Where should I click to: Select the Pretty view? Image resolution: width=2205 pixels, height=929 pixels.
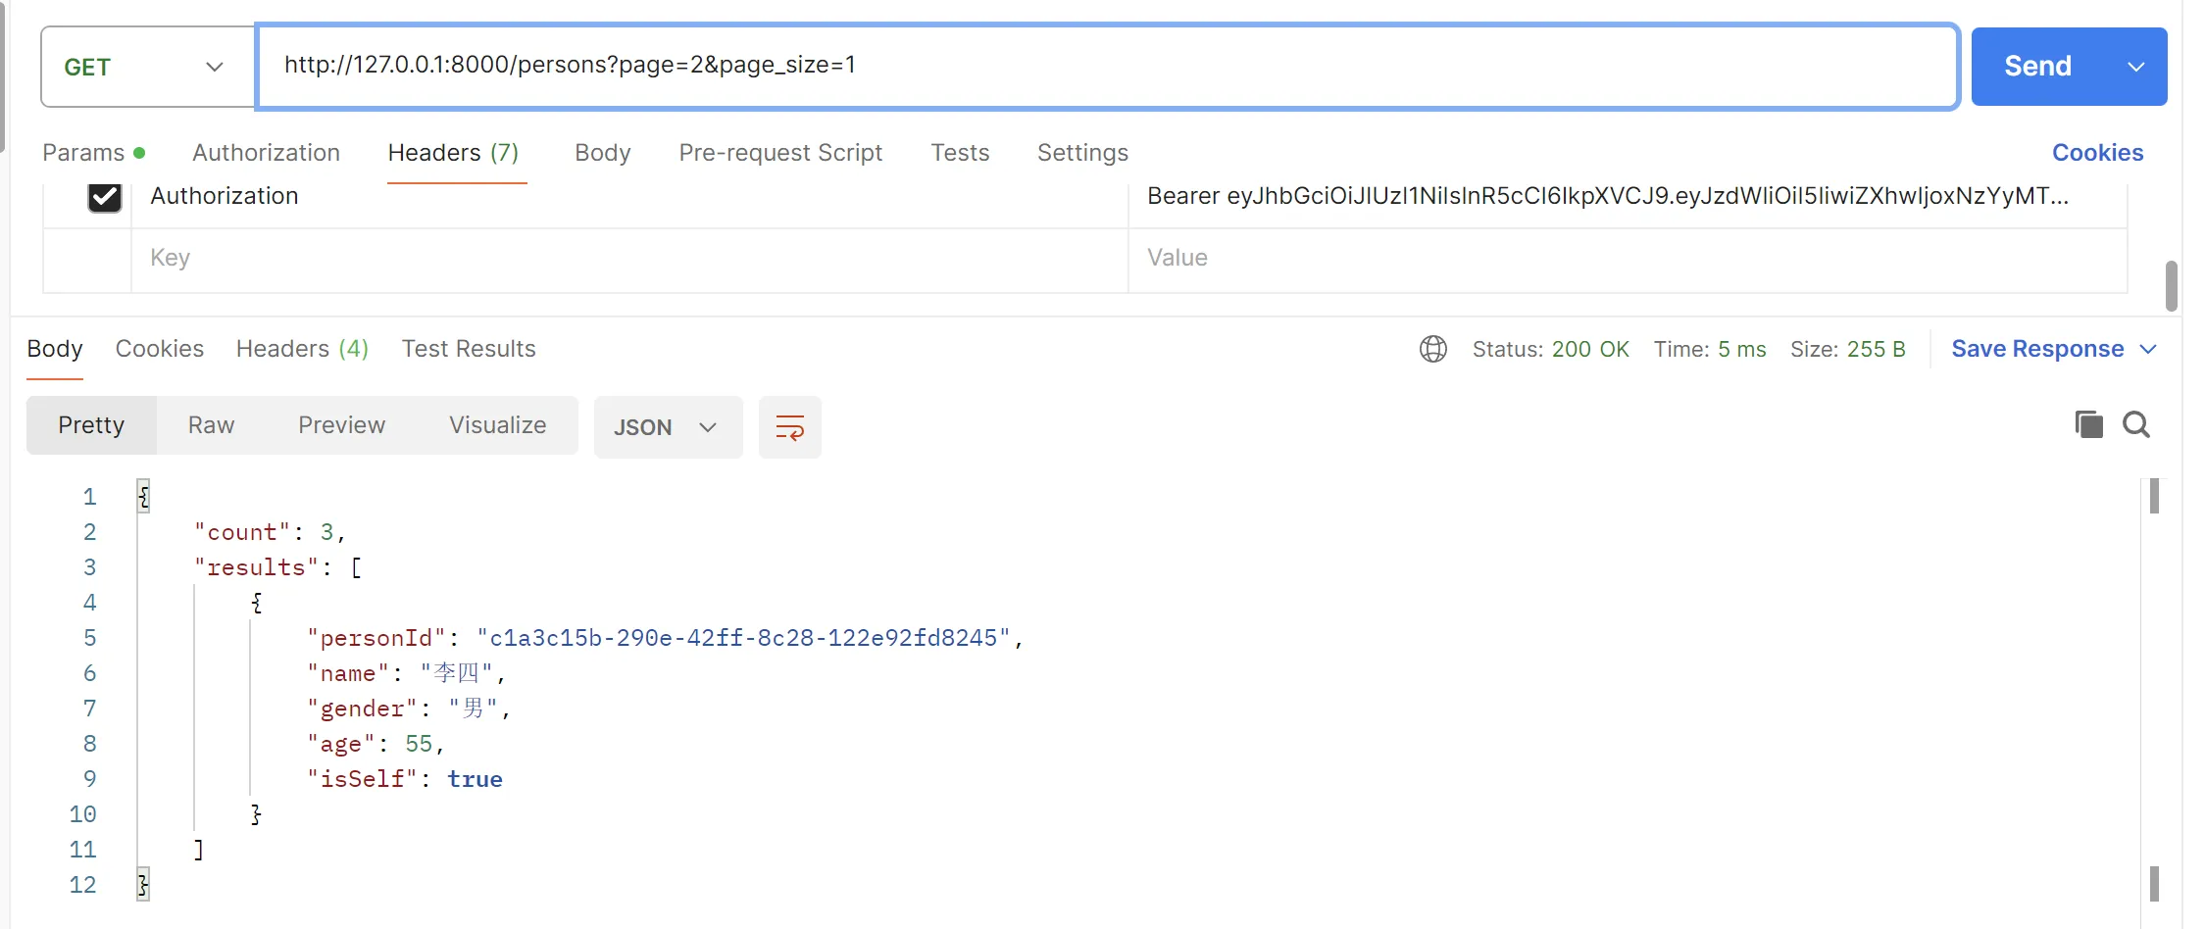(x=91, y=425)
